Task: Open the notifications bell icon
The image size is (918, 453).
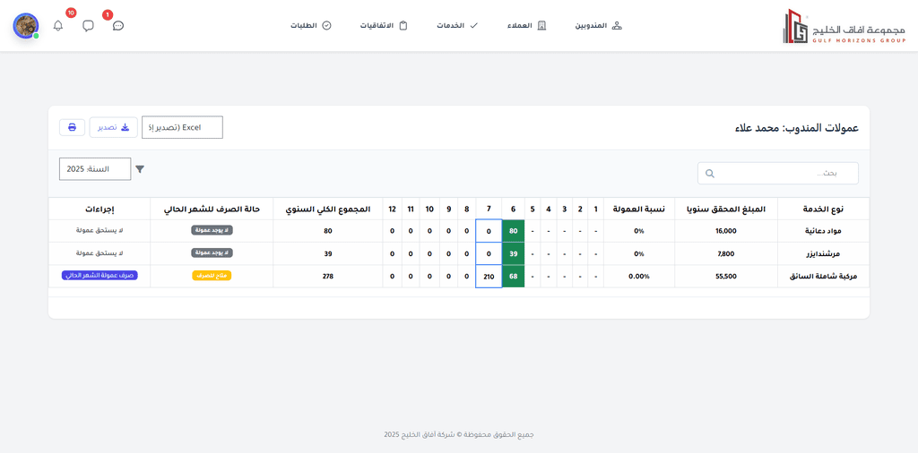Action: 58,26
